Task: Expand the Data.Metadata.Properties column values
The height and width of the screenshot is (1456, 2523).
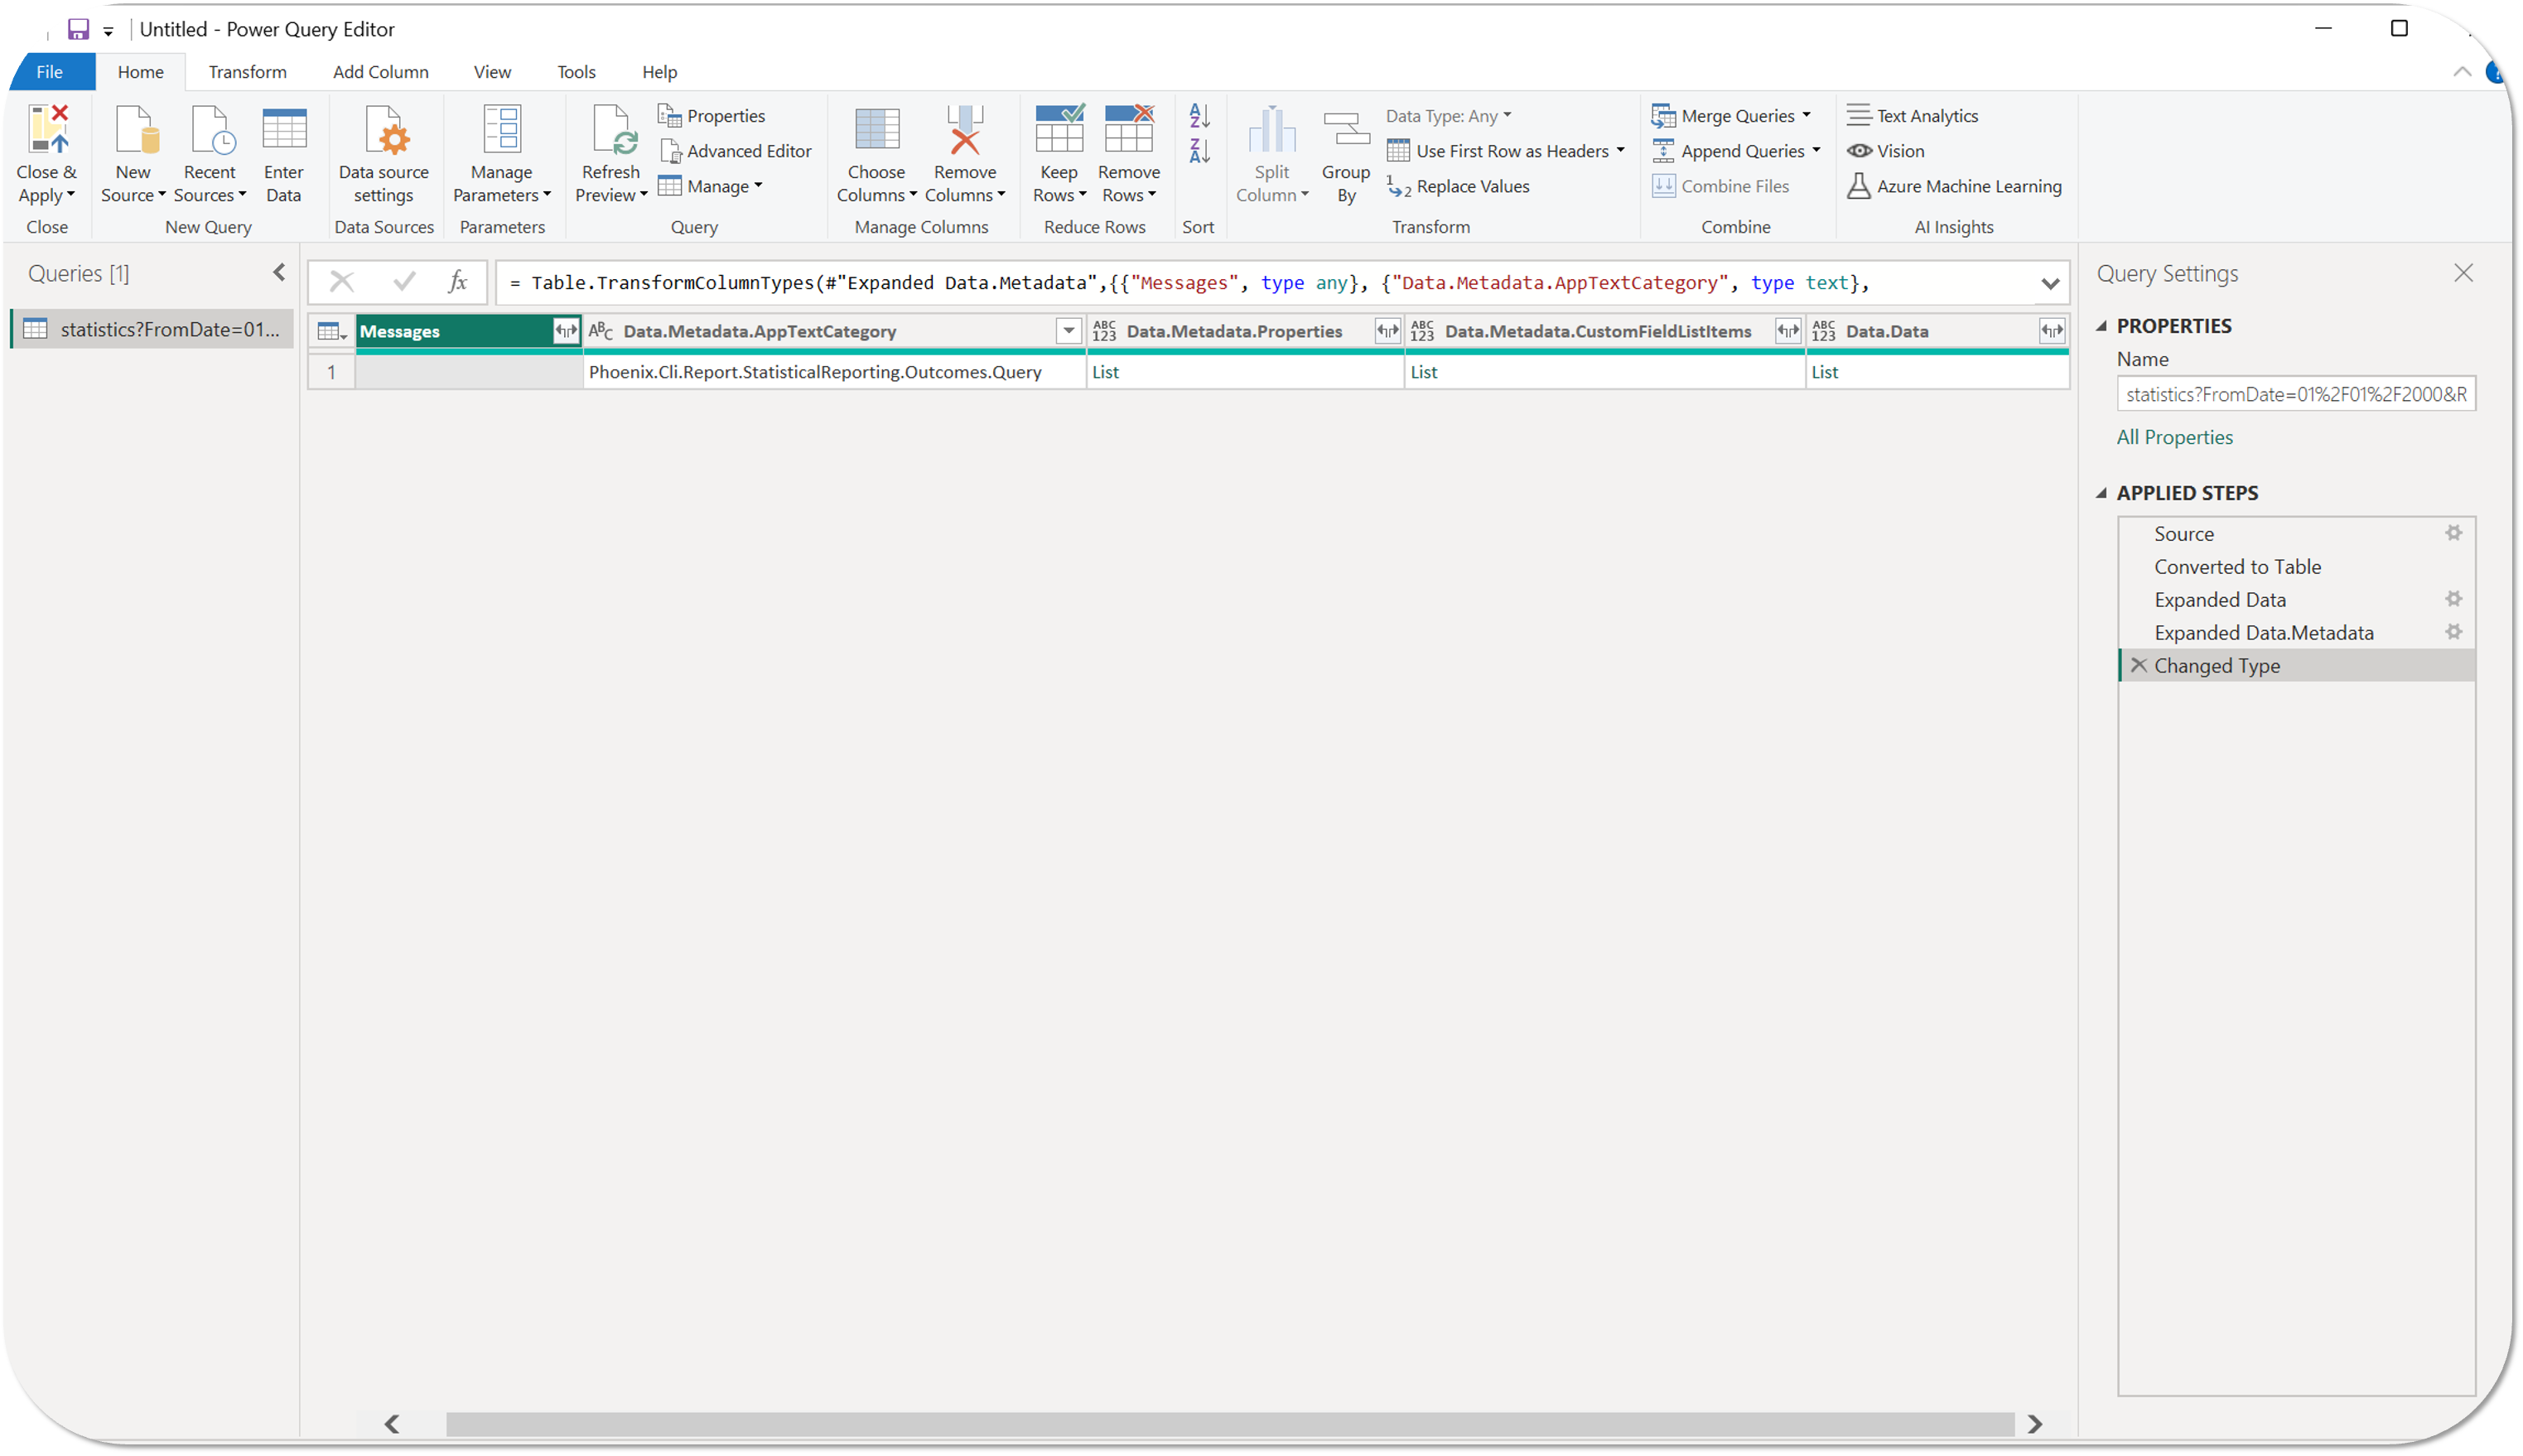Action: (1387, 331)
